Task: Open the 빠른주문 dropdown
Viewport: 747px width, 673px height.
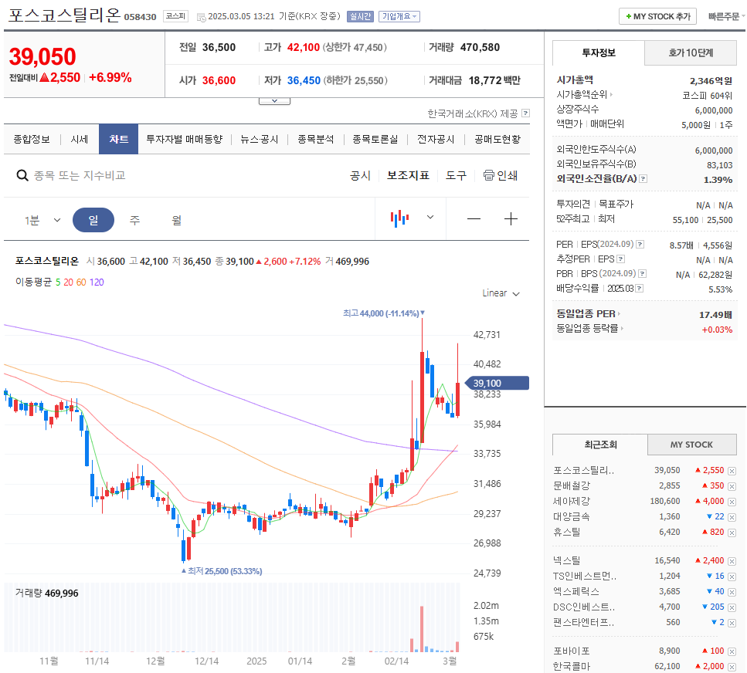Action: 726,17
